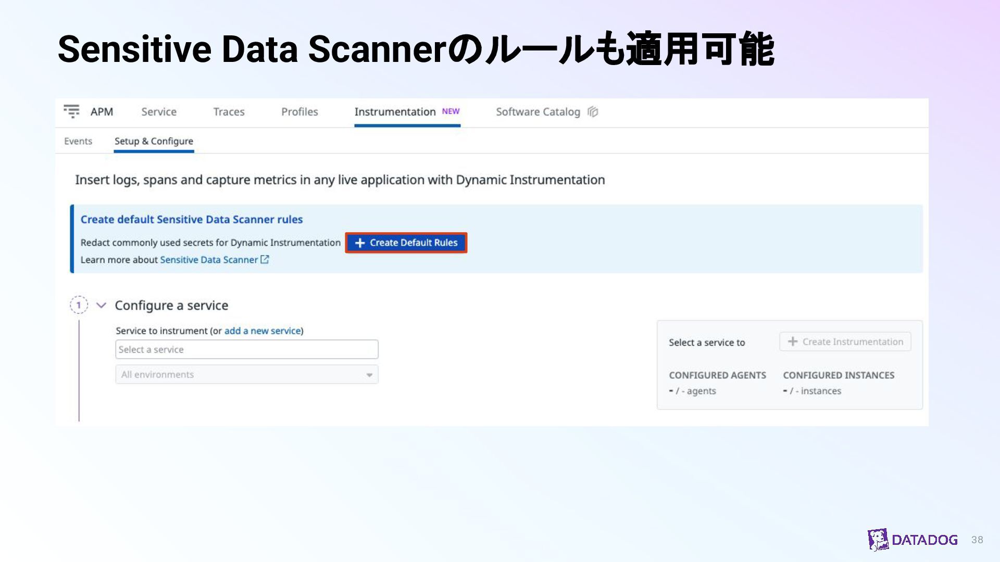The width and height of the screenshot is (1000, 562).
Task: Click the Select a service input field
Action: pos(246,350)
